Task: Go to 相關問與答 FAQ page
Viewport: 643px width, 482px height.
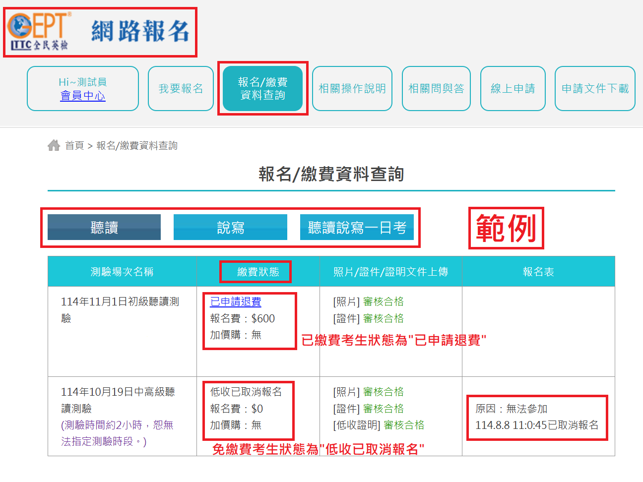Action: click(436, 88)
